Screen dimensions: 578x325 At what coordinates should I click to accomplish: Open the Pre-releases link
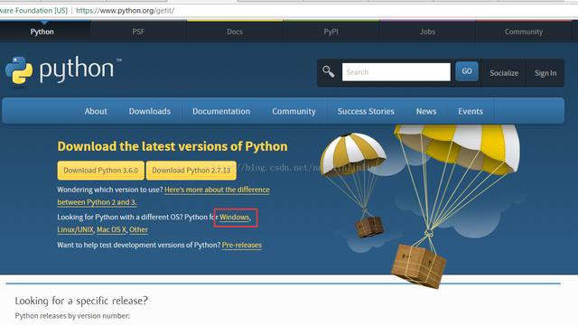[x=242, y=245]
